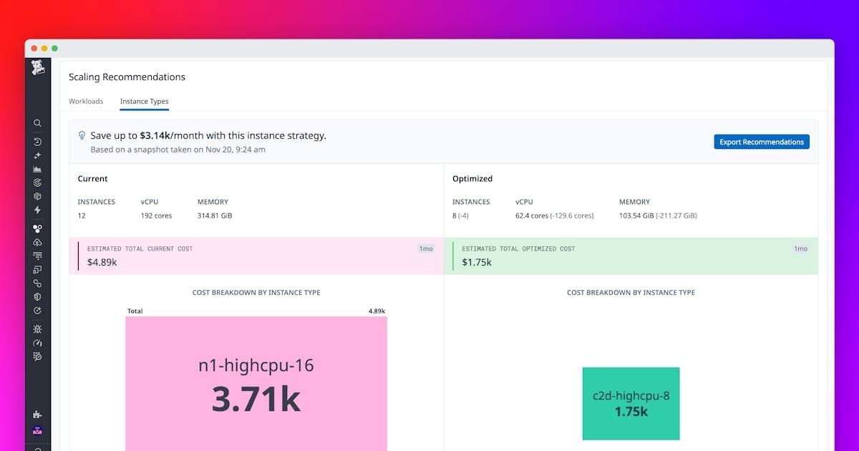859x451 pixels.
Task: Open the target-shaped monitors icon
Action: click(x=37, y=183)
